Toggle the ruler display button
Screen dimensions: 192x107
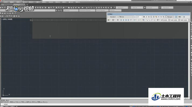[x=176, y=17]
